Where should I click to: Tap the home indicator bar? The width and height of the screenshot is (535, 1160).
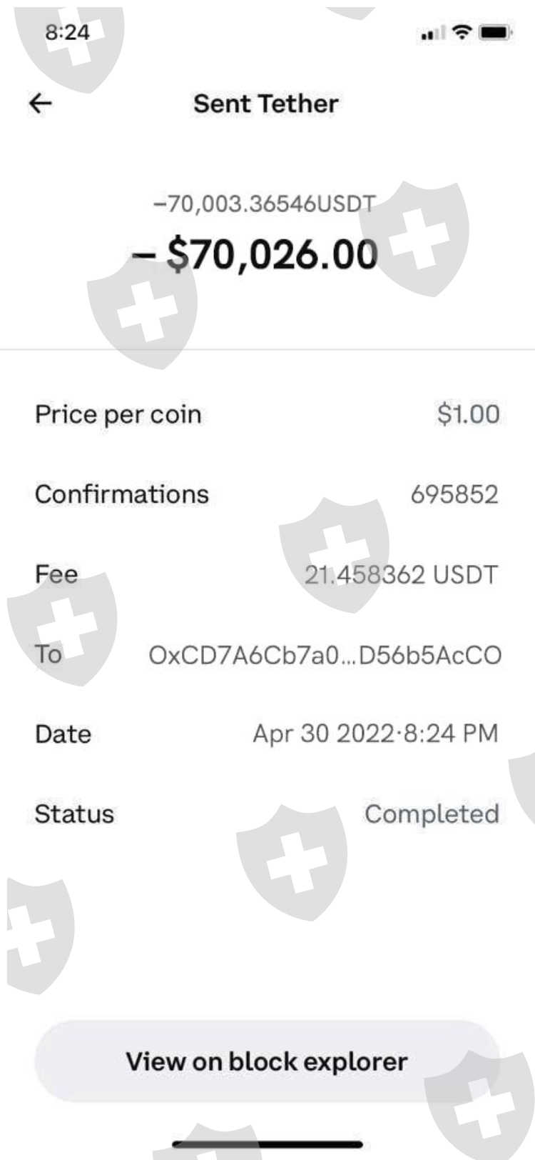(267, 1144)
